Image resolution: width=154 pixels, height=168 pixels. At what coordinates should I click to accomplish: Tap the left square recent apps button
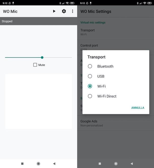[x=22, y=164]
